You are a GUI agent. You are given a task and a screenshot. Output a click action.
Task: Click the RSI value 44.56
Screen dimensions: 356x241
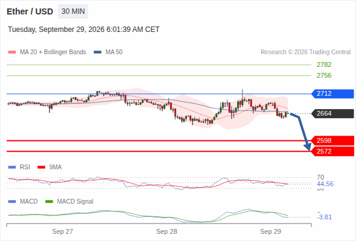(325, 184)
